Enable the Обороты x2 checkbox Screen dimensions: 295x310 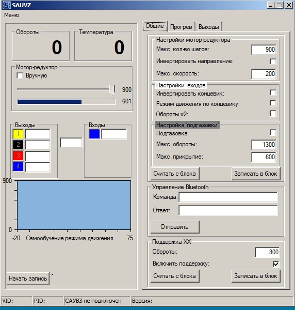click(x=273, y=114)
